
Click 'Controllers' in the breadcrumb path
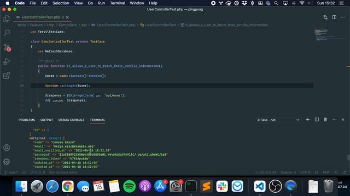68,25
